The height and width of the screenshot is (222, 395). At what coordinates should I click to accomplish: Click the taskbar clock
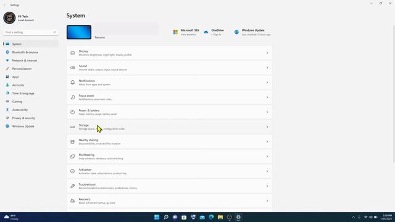(x=387, y=217)
